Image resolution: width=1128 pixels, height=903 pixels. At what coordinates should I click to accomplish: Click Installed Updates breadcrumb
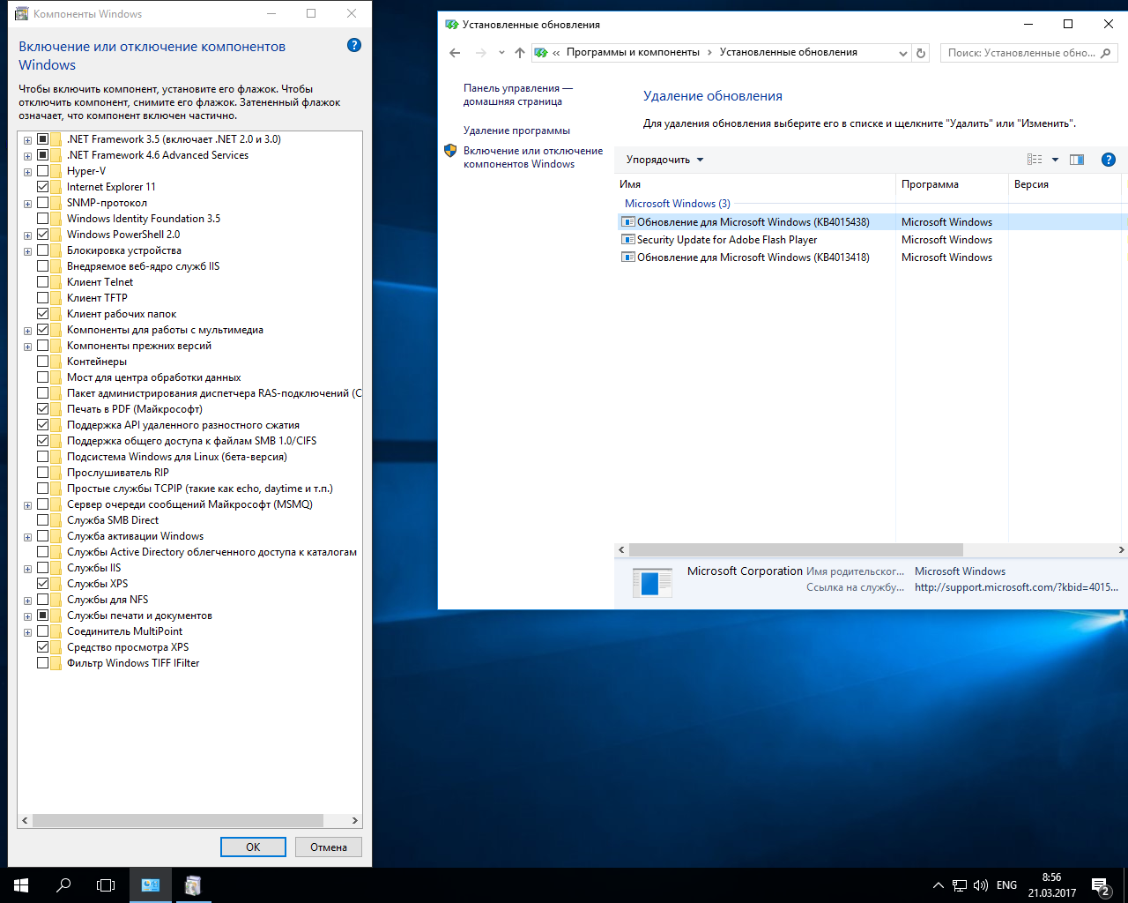pyautogui.click(x=788, y=52)
